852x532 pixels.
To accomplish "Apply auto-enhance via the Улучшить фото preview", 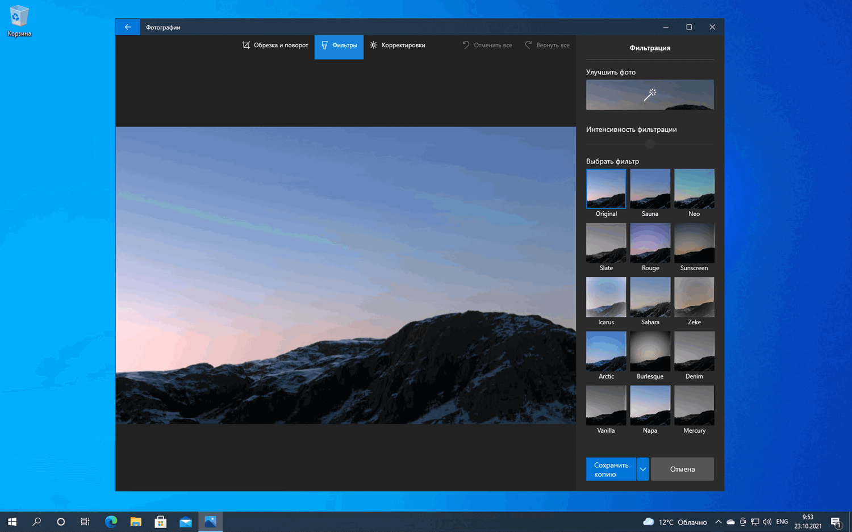I will [x=650, y=95].
